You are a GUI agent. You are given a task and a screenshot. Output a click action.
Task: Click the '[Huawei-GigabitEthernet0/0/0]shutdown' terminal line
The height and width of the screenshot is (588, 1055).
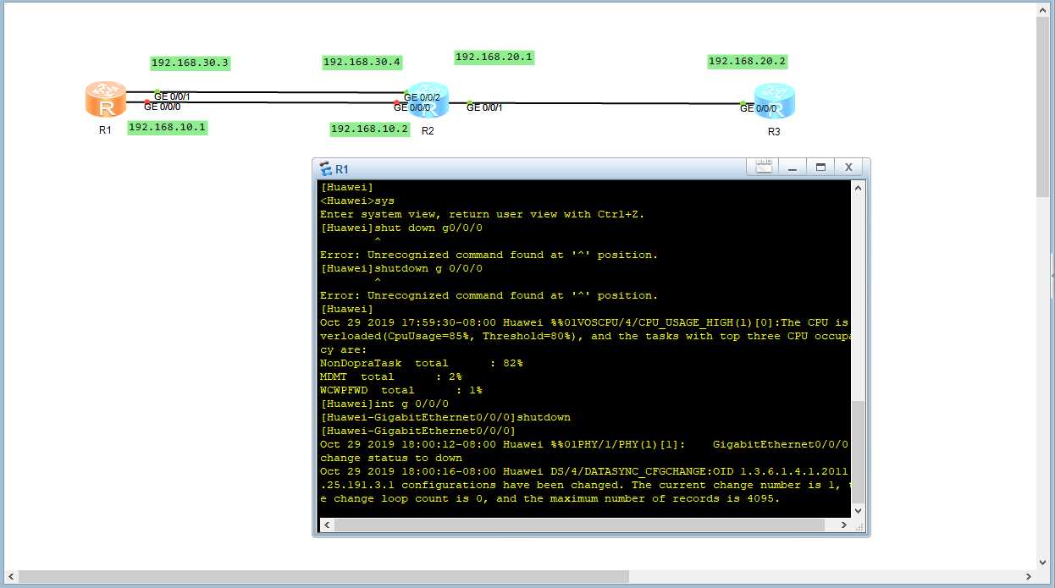click(x=445, y=417)
